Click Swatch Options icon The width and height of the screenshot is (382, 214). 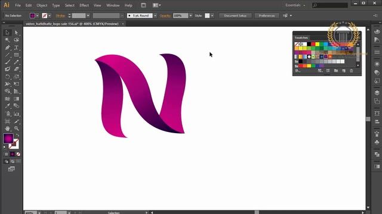[328, 71]
